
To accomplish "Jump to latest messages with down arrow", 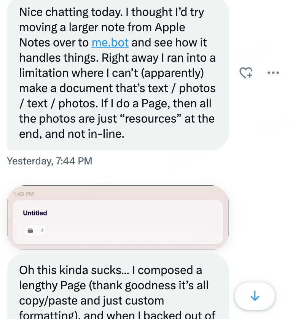I will pyautogui.click(x=255, y=297).
